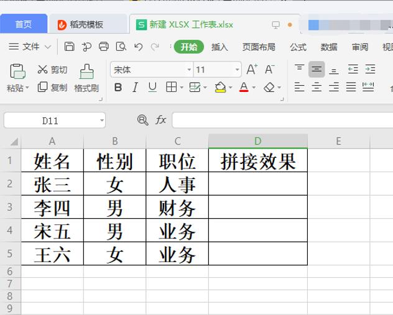This screenshot has width=393, height=315.
Task: Select column D header
Action: [258, 141]
